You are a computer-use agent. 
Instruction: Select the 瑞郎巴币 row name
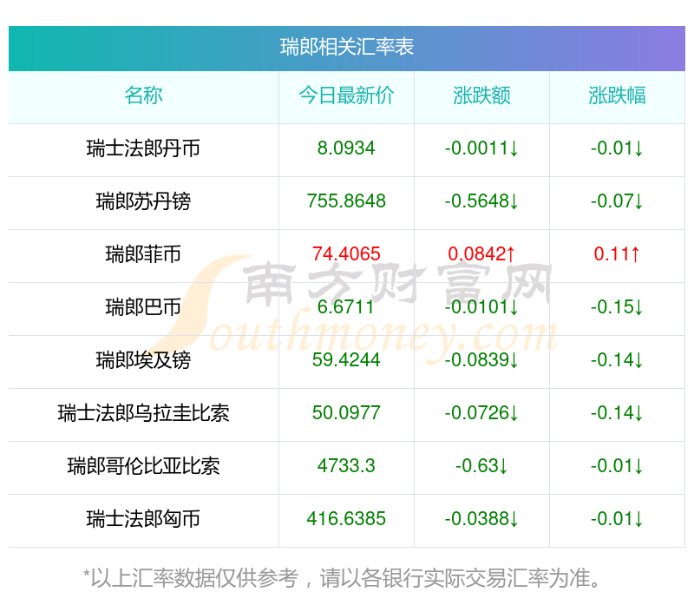[143, 306]
